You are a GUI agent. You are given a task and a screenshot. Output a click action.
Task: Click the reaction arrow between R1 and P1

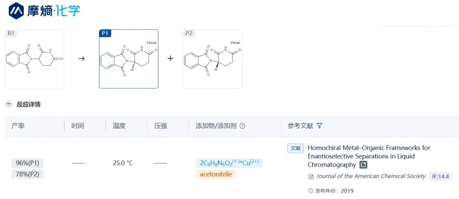[82, 58]
